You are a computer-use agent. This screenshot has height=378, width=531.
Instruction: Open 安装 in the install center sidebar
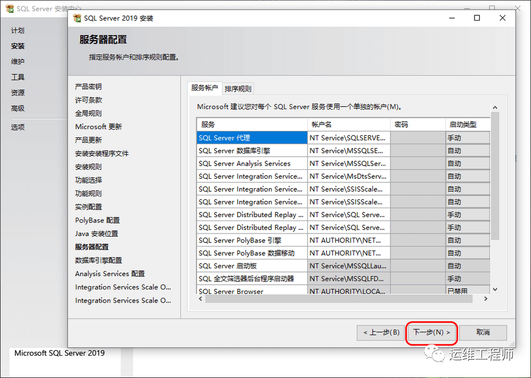pos(18,46)
